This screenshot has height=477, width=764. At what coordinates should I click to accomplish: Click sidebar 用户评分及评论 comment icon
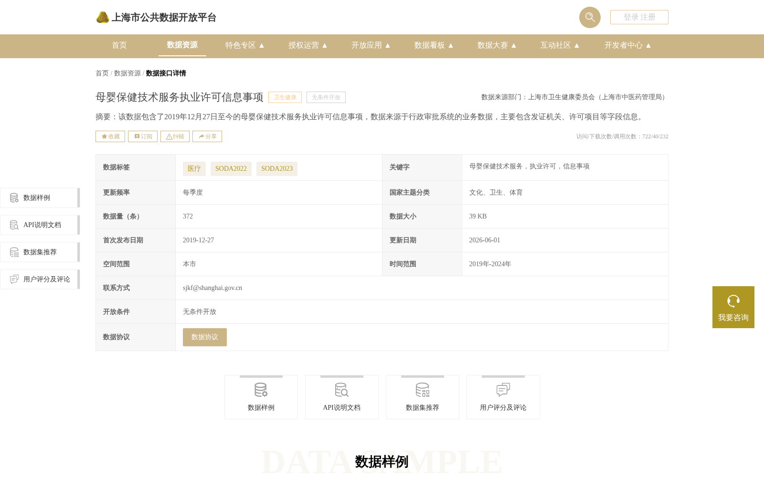(14, 279)
